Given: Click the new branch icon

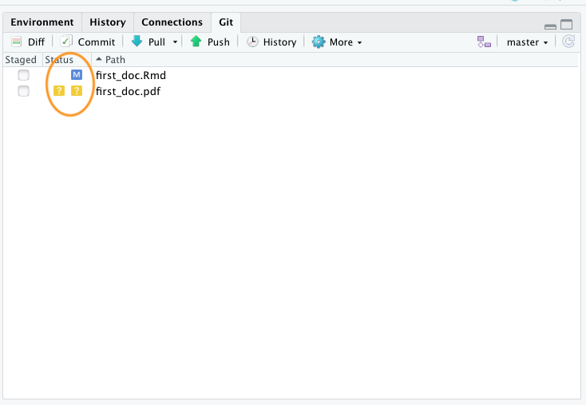Looking at the screenshot, I should click(x=484, y=42).
